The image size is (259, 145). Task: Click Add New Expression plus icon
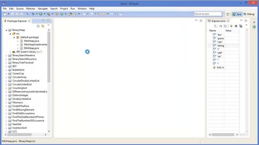tap(231, 26)
